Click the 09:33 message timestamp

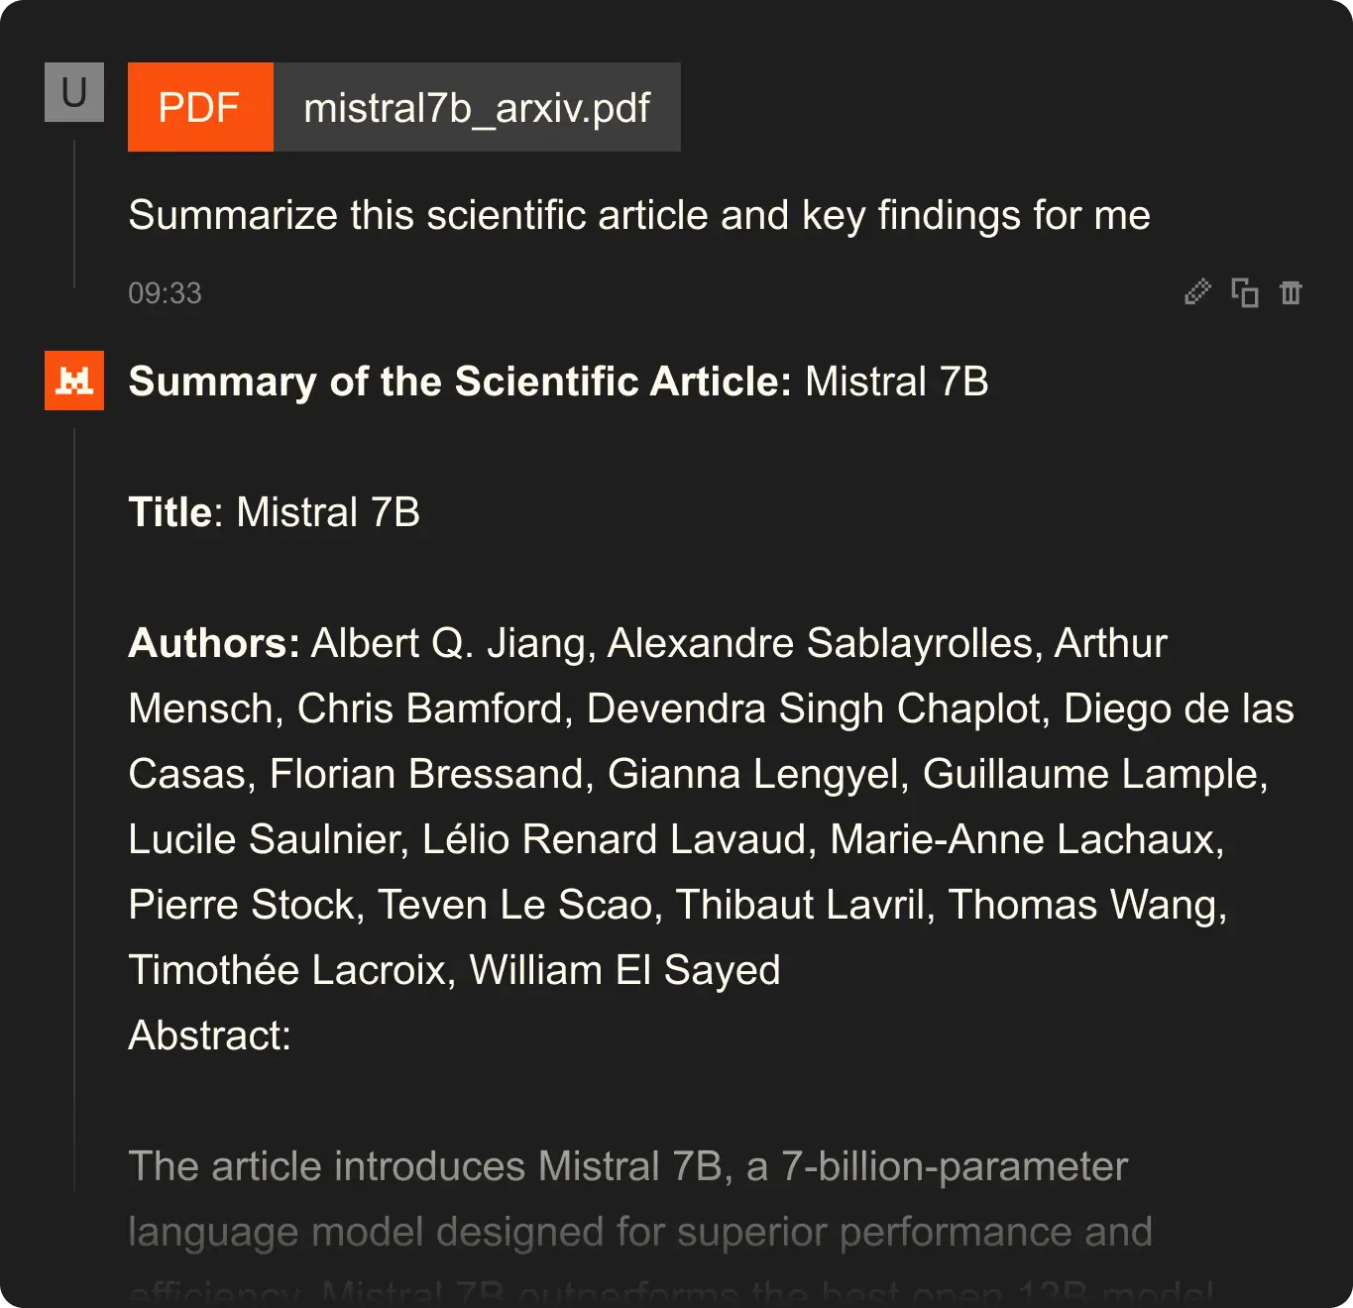coord(165,293)
